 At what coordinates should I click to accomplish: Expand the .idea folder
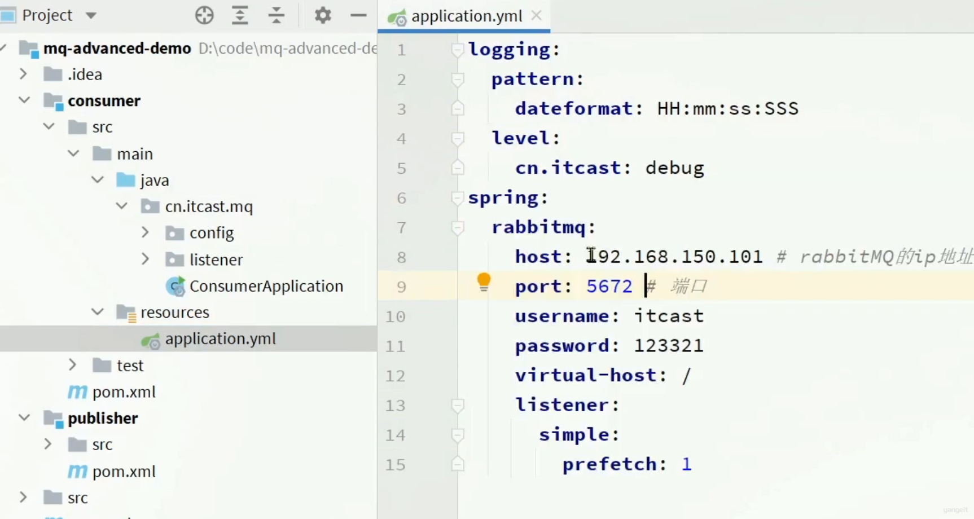click(x=24, y=74)
